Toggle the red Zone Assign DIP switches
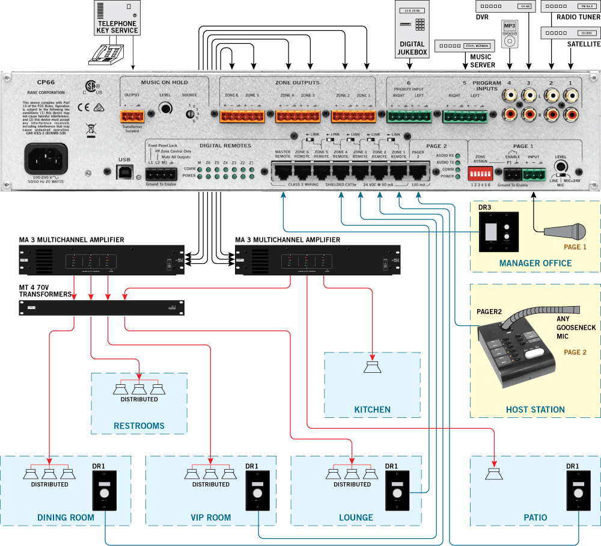 [x=480, y=174]
